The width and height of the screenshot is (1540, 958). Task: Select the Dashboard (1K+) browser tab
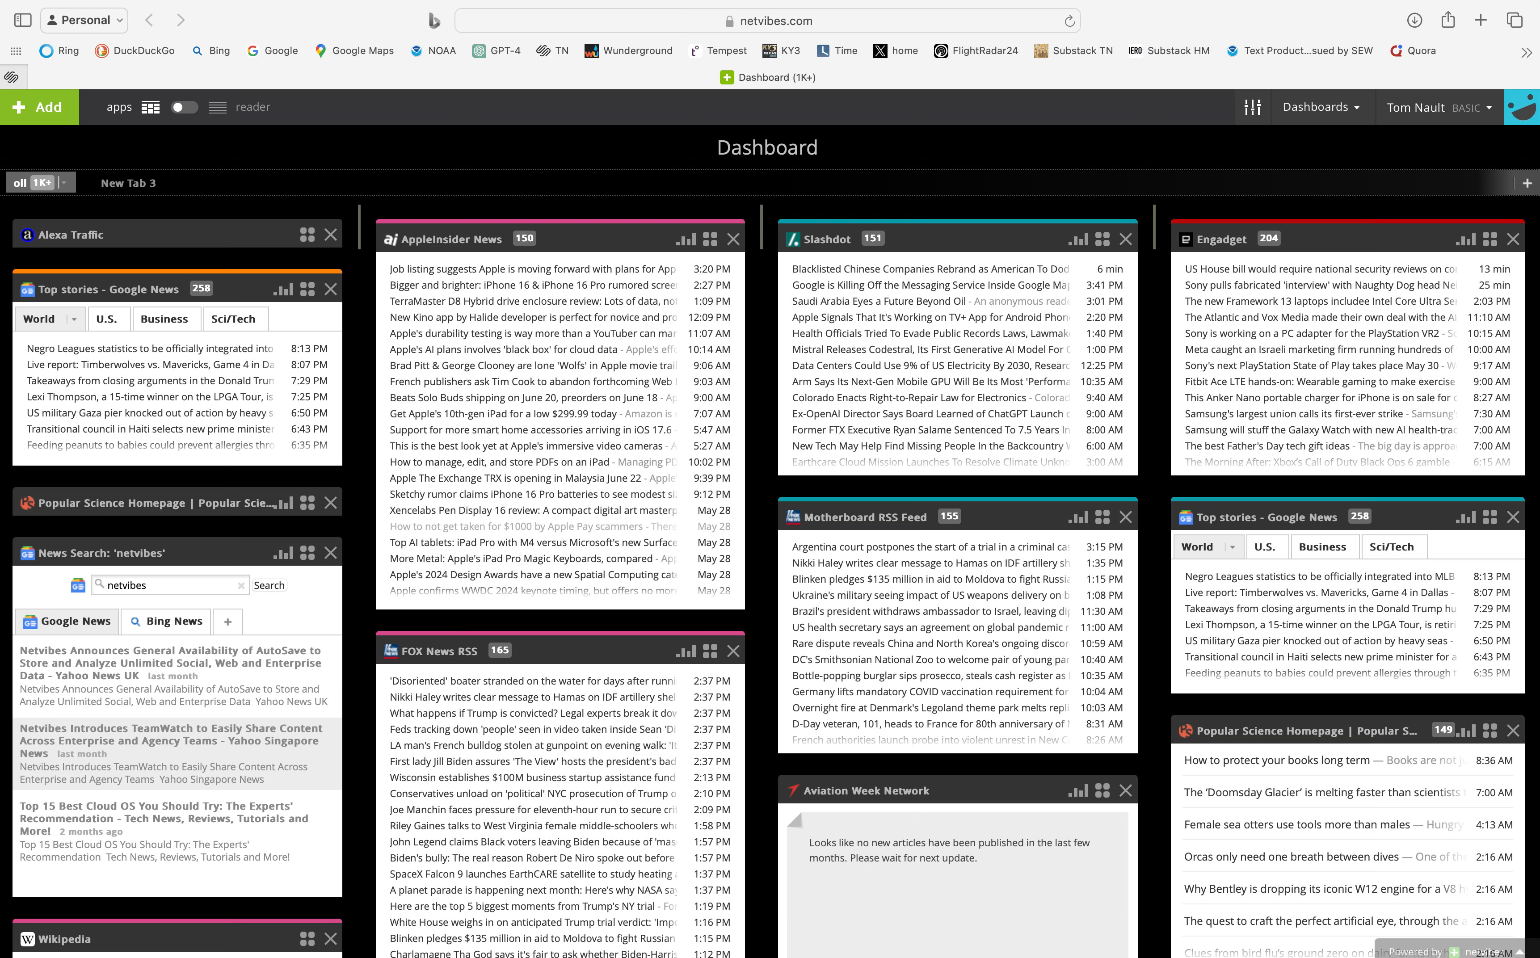pos(767,77)
